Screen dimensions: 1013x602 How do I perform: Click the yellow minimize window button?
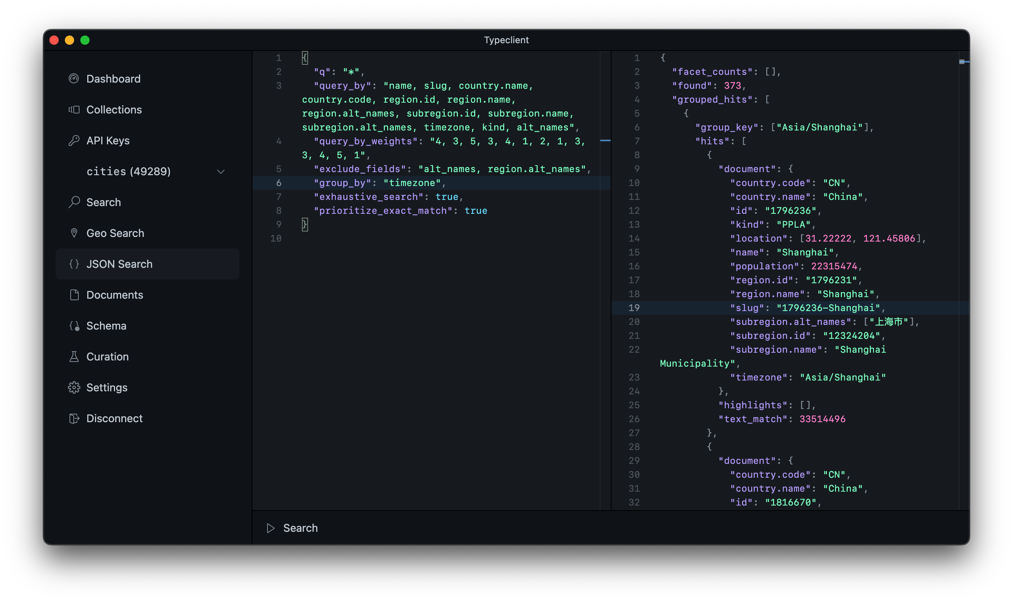[69, 40]
